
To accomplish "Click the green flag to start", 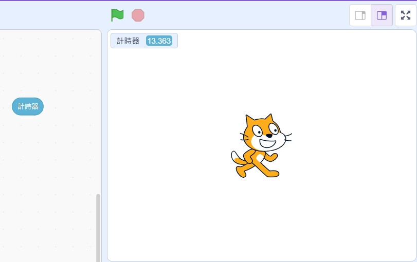I will click(117, 15).
